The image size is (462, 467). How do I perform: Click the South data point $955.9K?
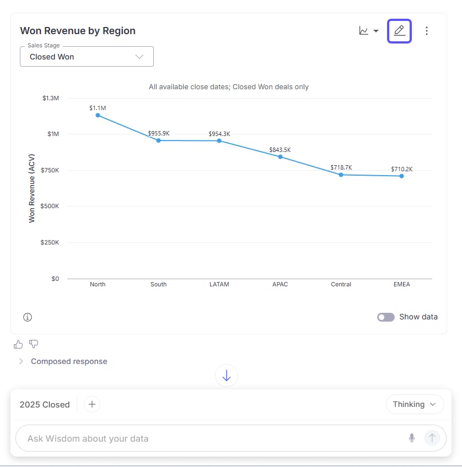click(159, 140)
